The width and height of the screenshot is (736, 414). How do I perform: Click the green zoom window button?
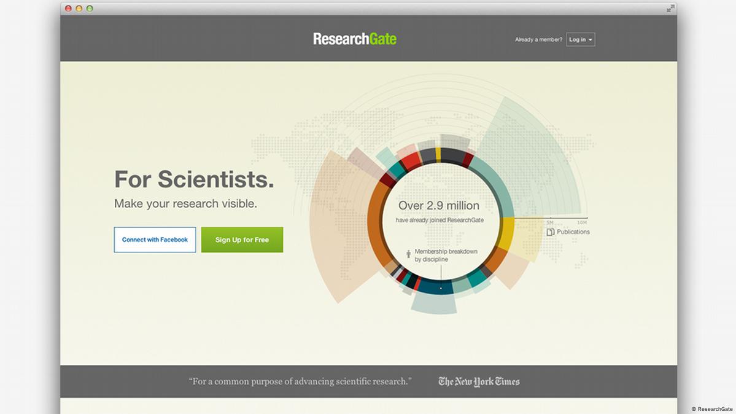click(90, 9)
